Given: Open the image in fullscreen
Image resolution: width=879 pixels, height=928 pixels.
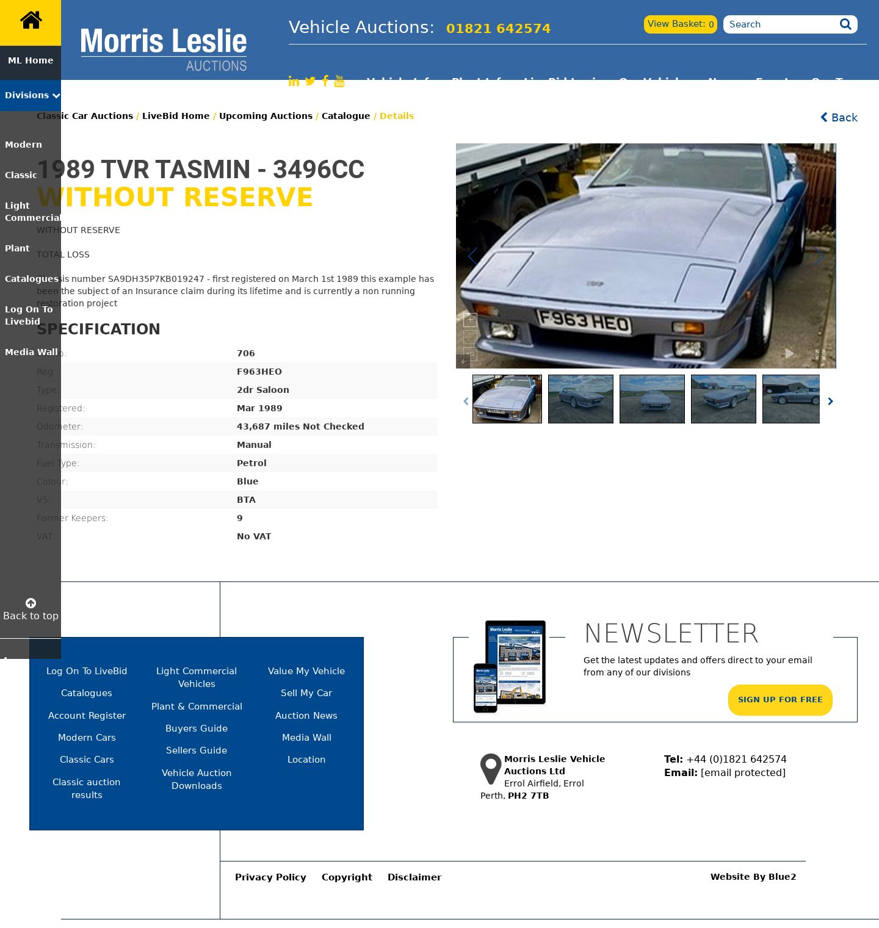Looking at the screenshot, I should [x=820, y=354].
